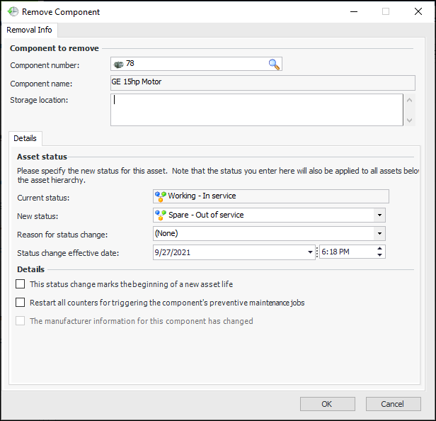
Task: Decrease the time with the down spinner arrow
Action: pyautogui.click(x=380, y=255)
